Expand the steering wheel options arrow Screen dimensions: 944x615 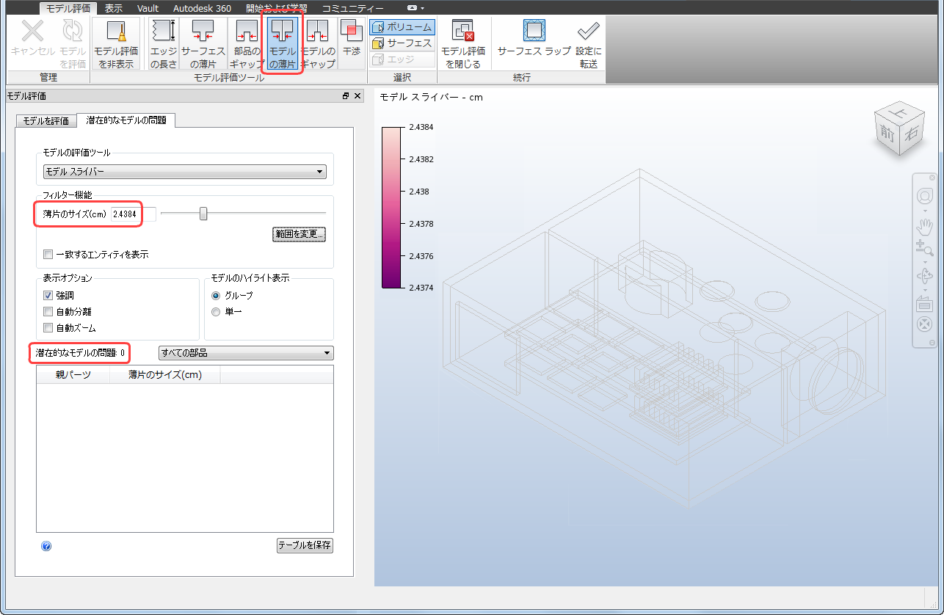pyautogui.click(x=925, y=211)
